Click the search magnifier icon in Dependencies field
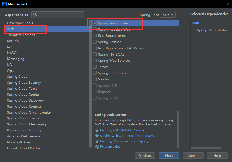Screen dimensions: 232x162 pos(35,15)
